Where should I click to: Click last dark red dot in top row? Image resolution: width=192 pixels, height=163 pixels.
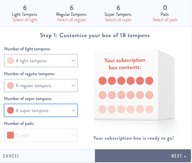click(149, 81)
